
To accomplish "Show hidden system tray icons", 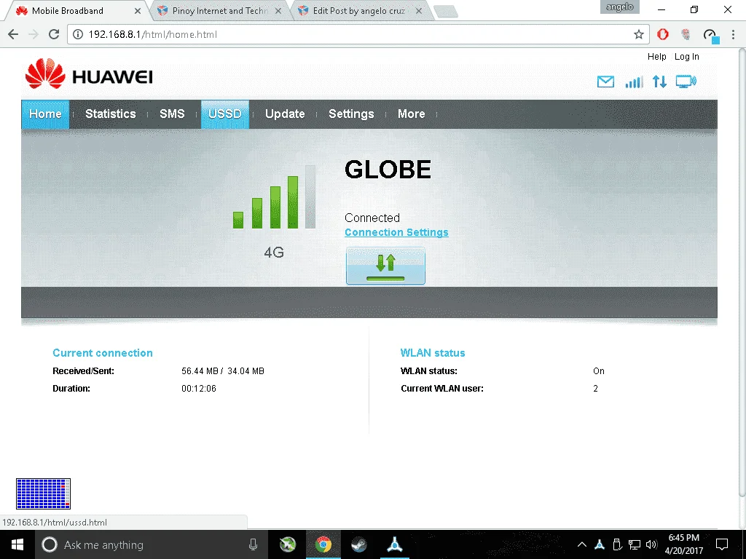I will tap(581, 544).
